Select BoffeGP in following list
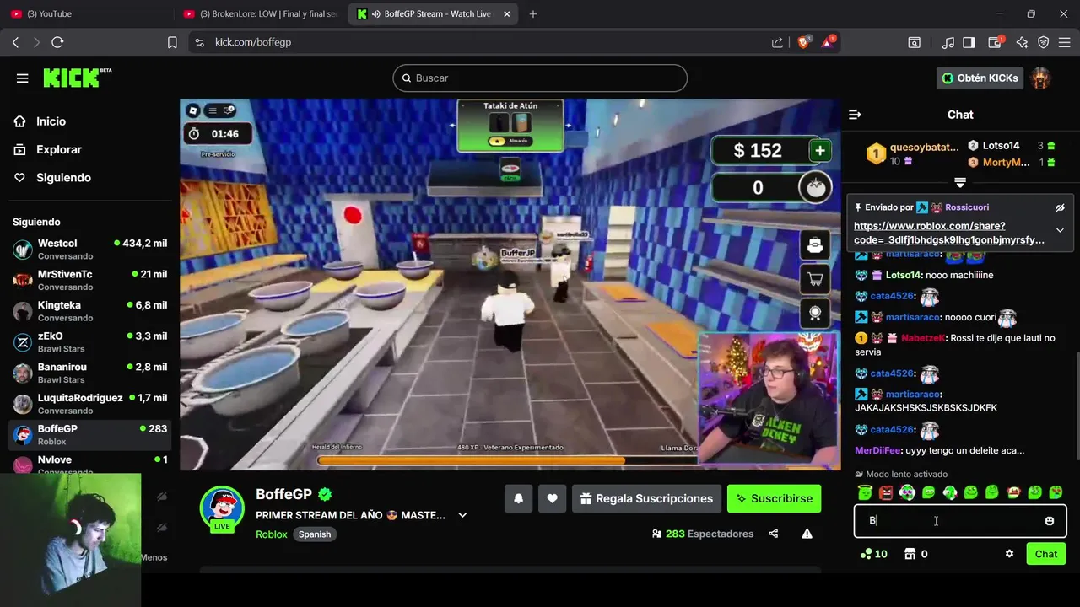 click(89, 434)
